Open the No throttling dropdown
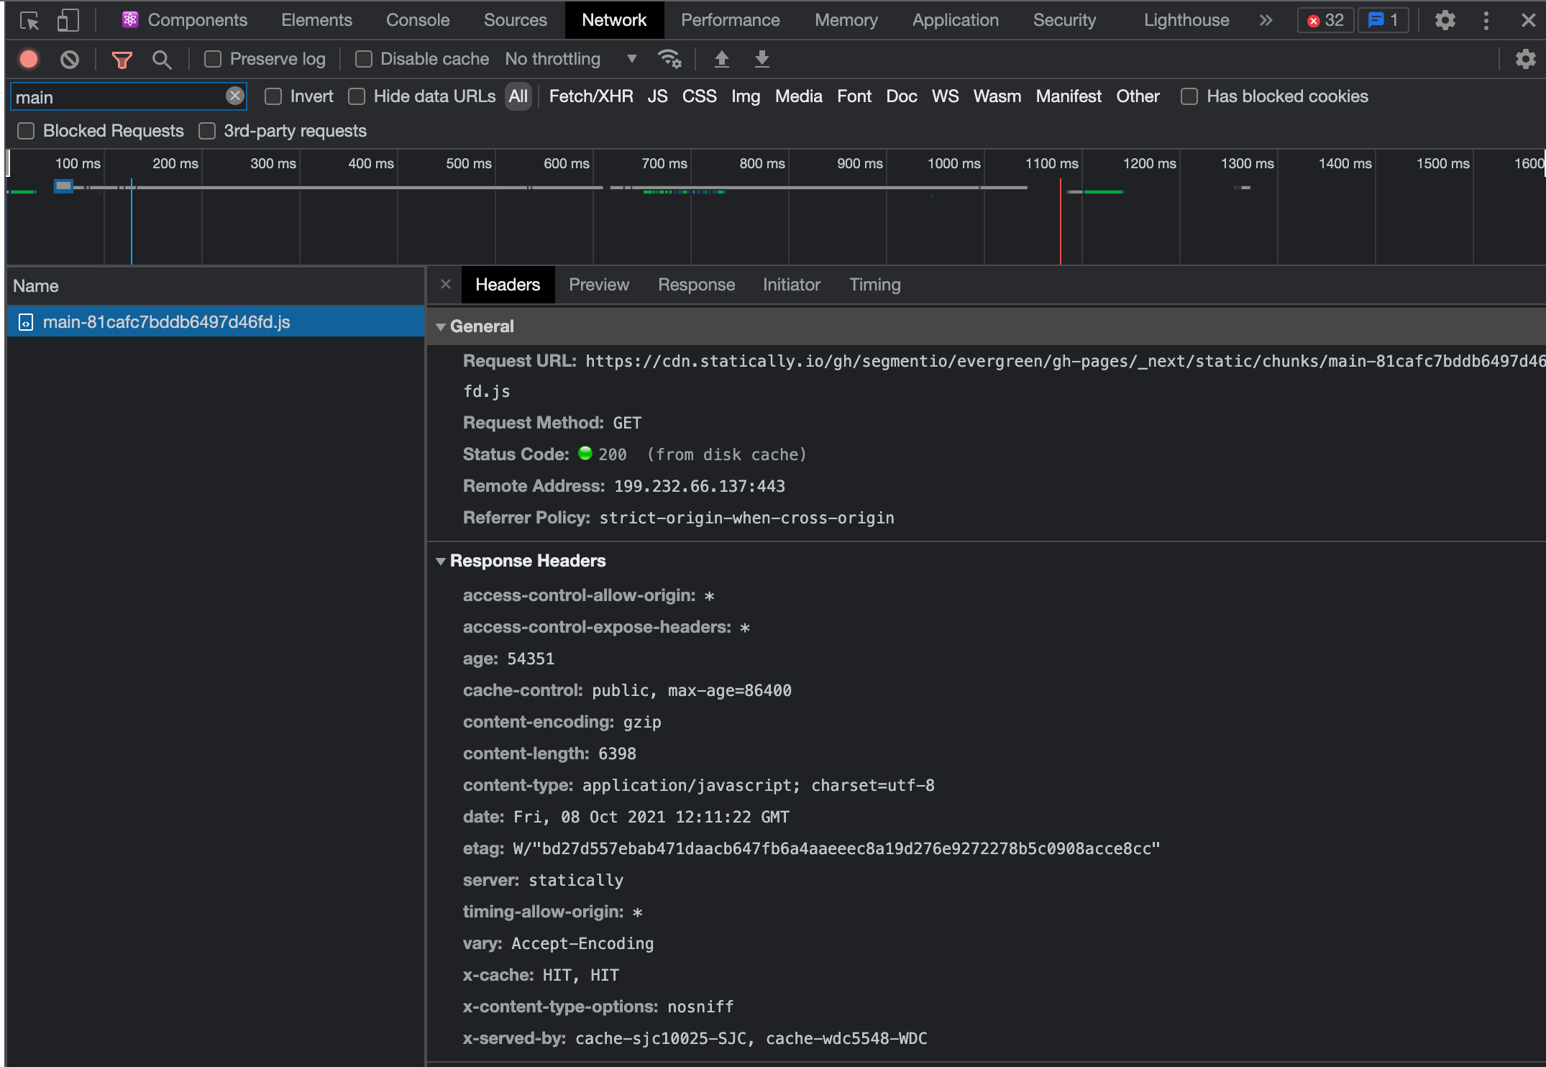 tap(568, 59)
